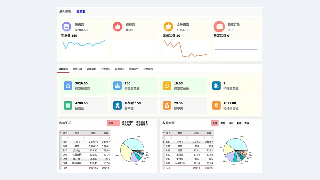Select the 不含会员卡电子券礼券 filter button
320x180 pixels.
(142, 123)
